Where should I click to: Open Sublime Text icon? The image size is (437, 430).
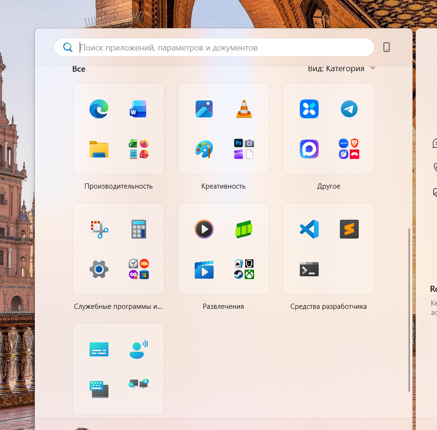click(349, 229)
